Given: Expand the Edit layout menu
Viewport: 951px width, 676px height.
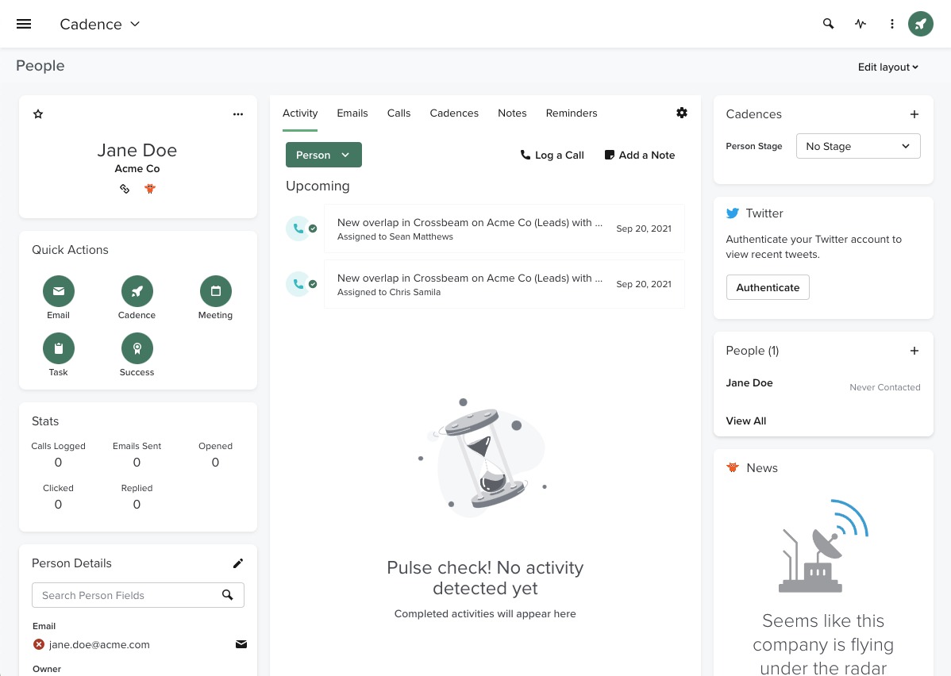Looking at the screenshot, I should pos(887,67).
